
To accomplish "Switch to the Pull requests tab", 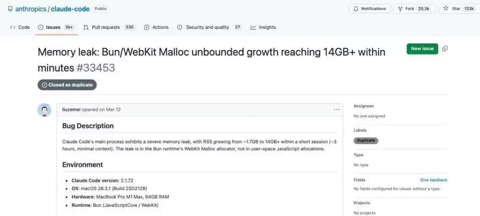I will 109,27.
